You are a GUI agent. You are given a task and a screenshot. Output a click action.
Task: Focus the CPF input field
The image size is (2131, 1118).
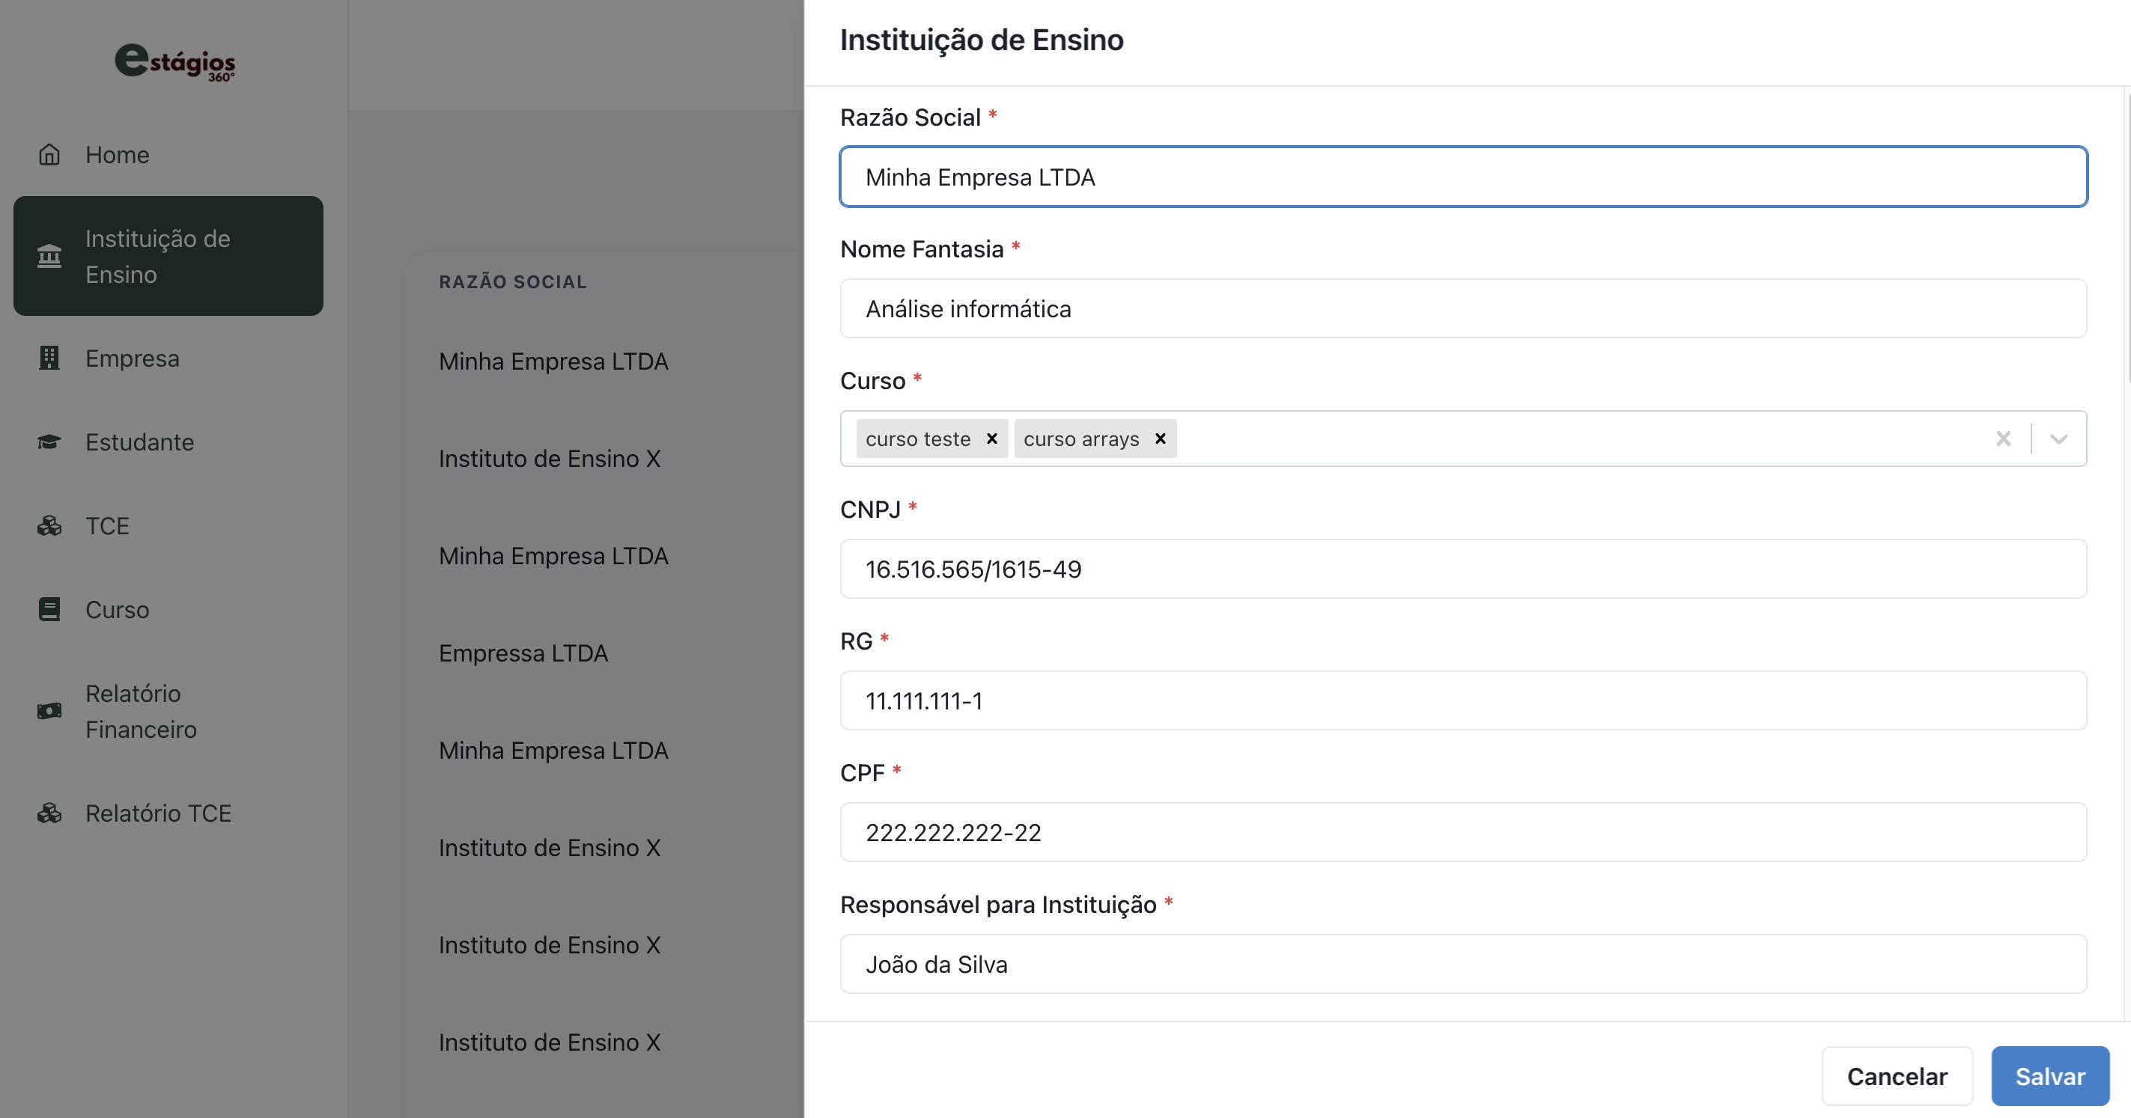(x=1463, y=832)
